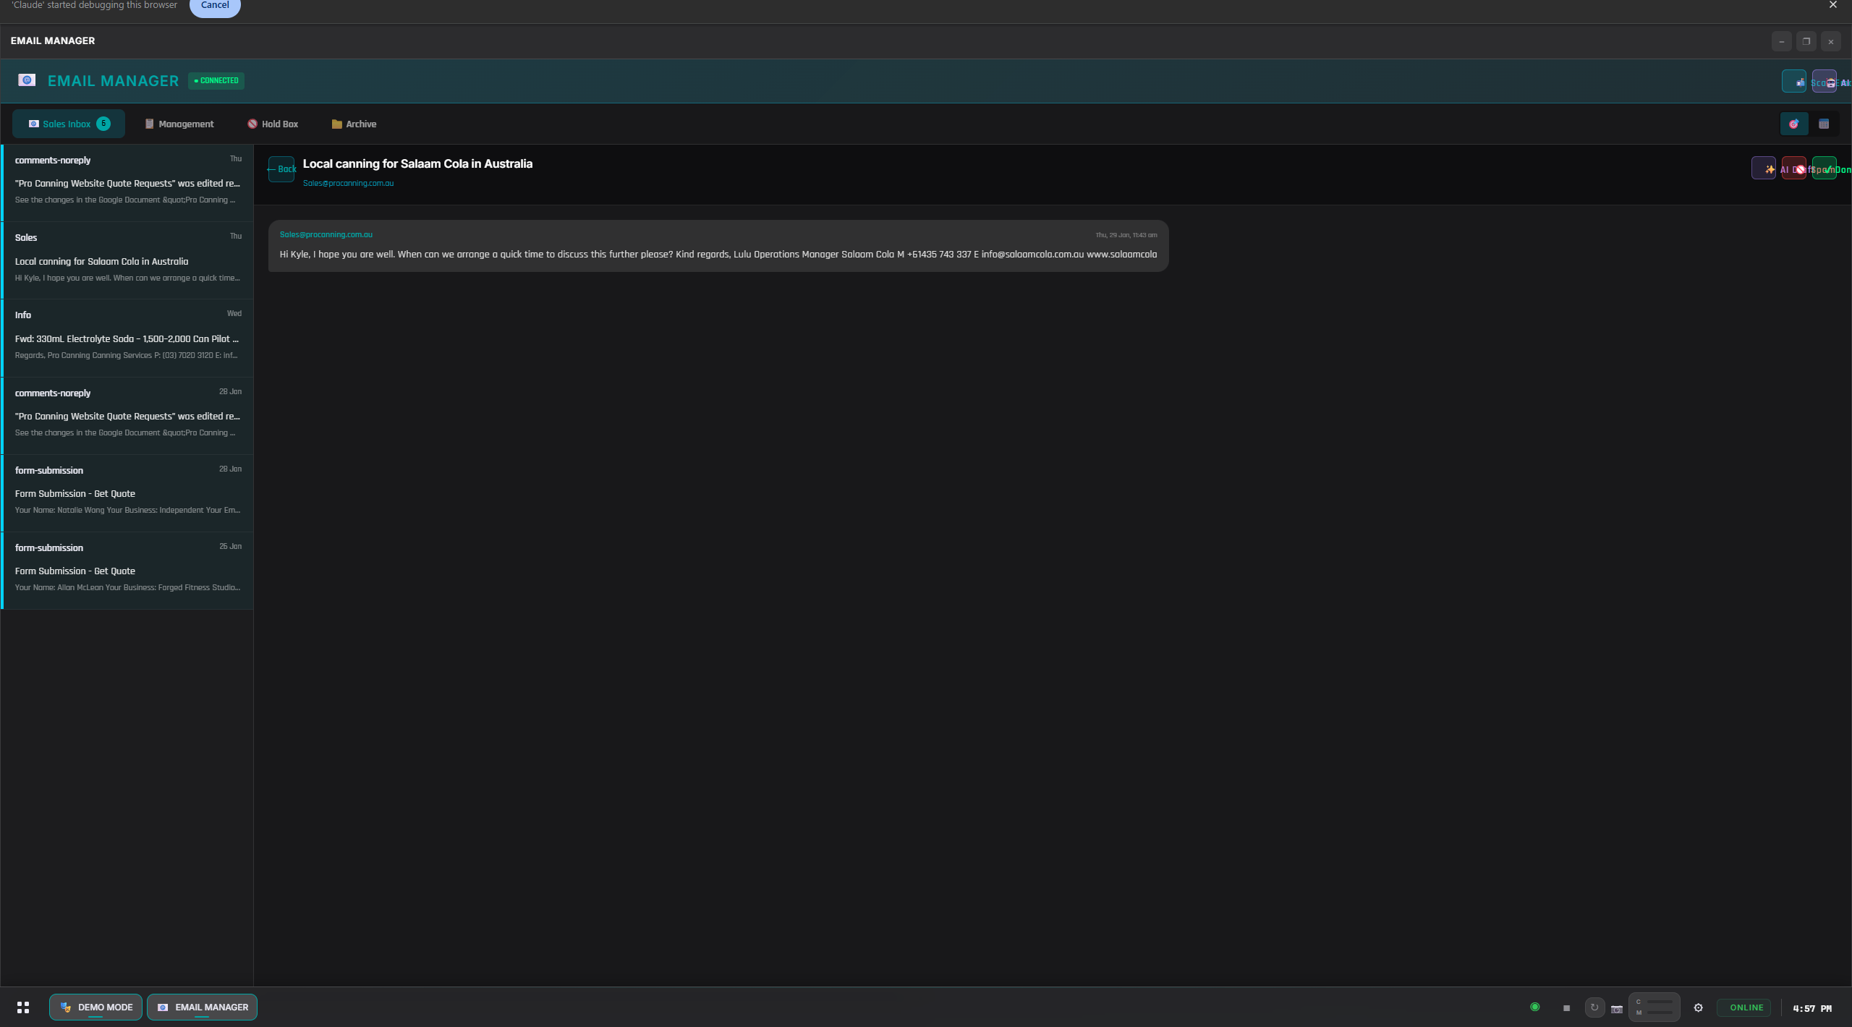Switch to the calendar grid view icon
This screenshot has height=1027, width=1852.
click(1824, 124)
